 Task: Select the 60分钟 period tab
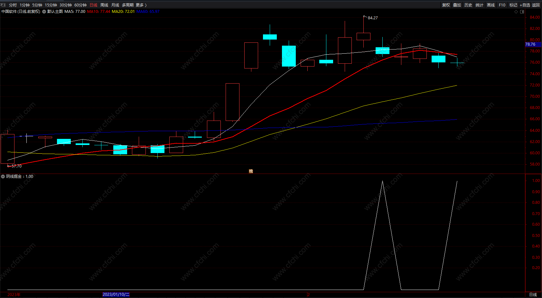coord(80,5)
